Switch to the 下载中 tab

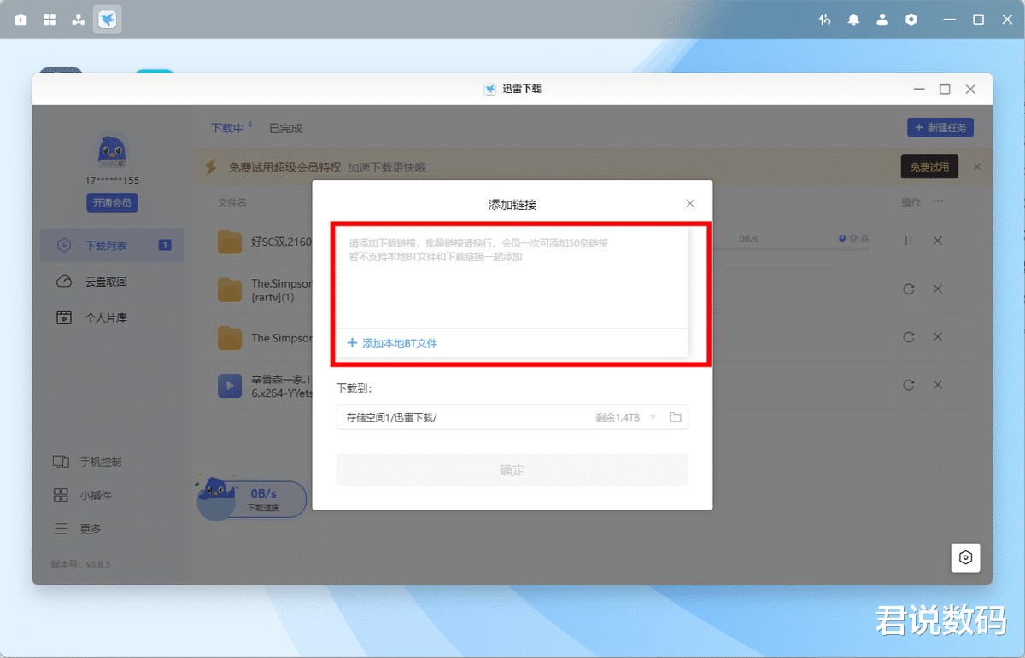(227, 128)
